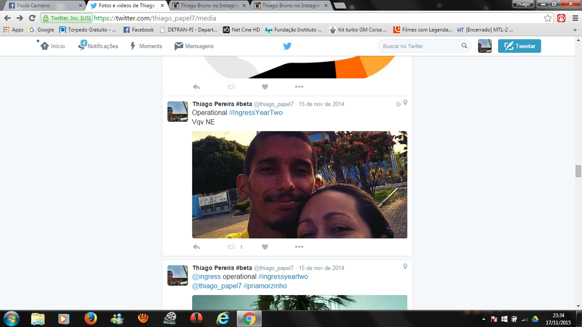Open Mensagens in the Twitter navigation

[x=194, y=46]
